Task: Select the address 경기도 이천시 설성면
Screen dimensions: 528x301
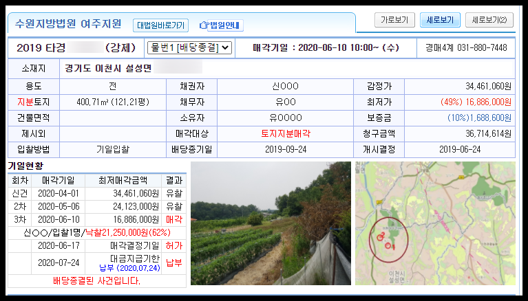Action: click(x=108, y=69)
